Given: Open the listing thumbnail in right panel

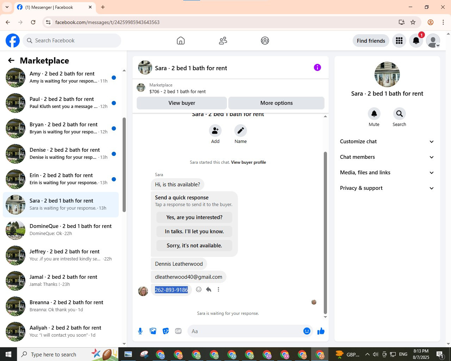Looking at the screenshot, I should coord(387,74).
